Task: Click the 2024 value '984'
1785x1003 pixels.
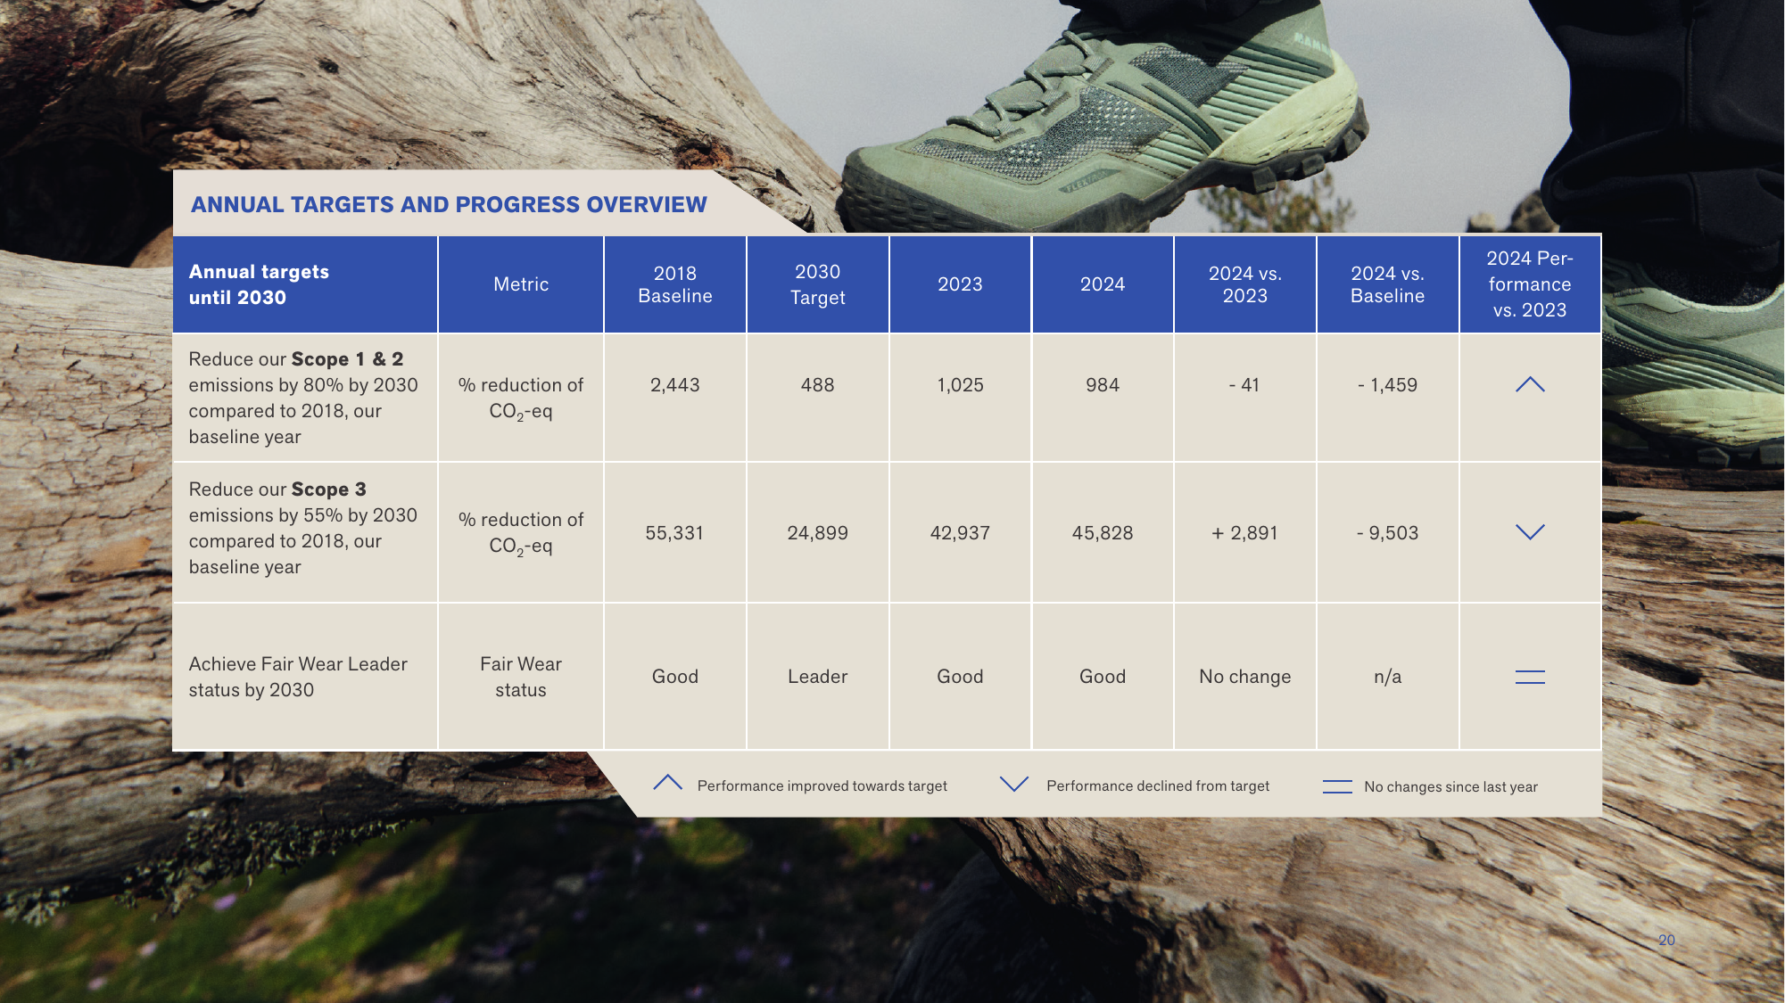Action: [x=1103, y=385]
